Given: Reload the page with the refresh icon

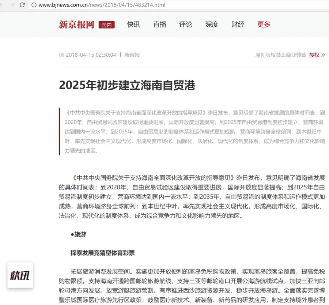Looking at the screenshot, I should pyautogui.click(x=22, y=5).
